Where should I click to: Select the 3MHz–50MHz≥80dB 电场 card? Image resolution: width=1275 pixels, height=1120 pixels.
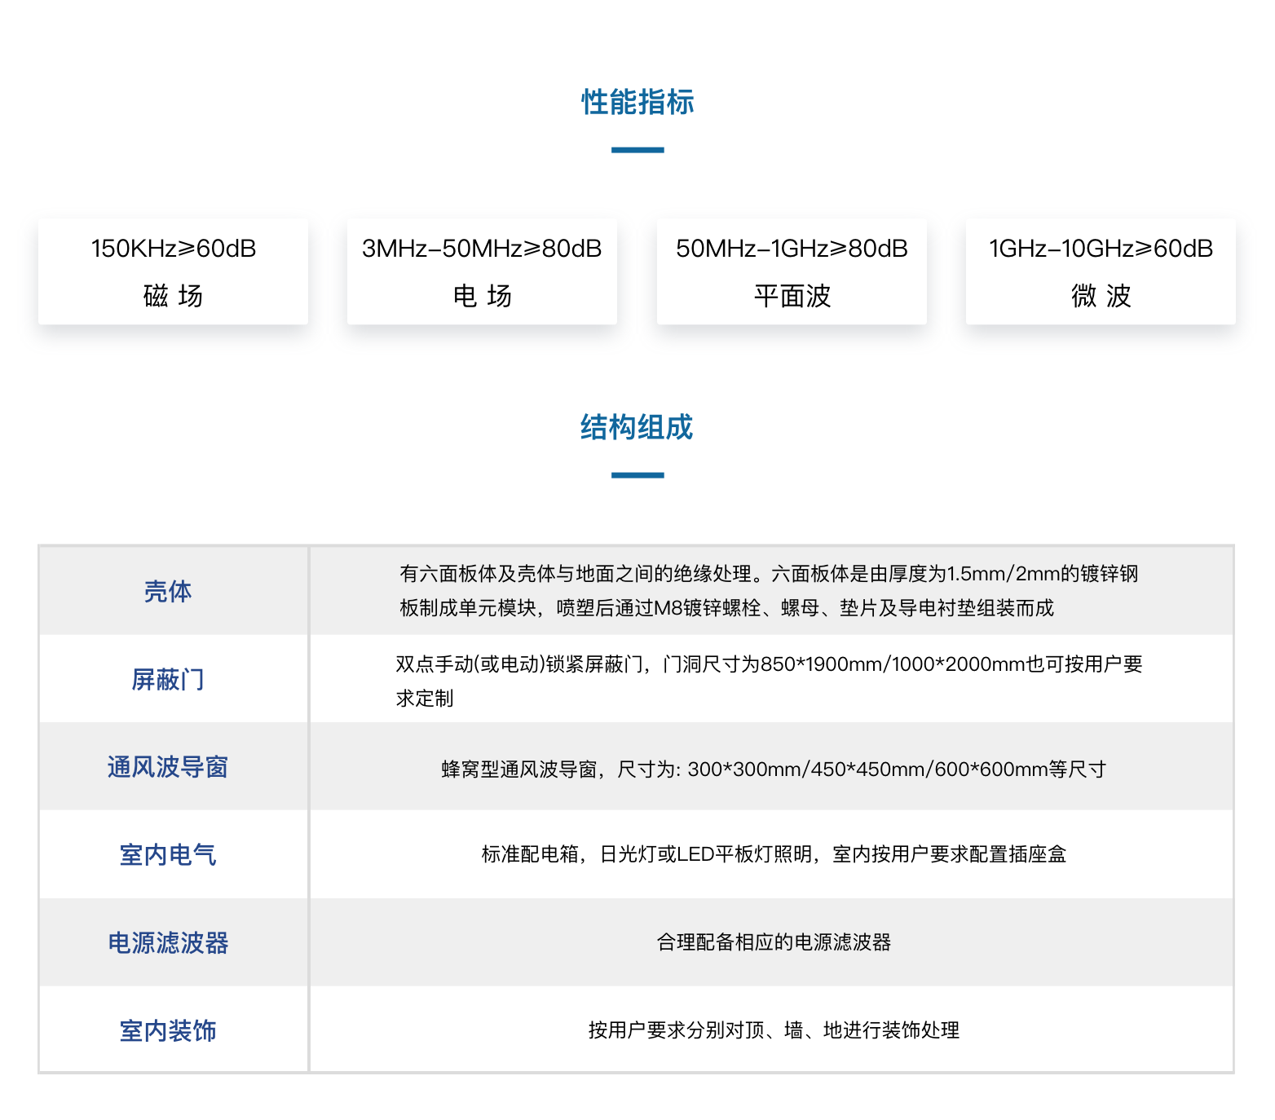pos(482,271)
